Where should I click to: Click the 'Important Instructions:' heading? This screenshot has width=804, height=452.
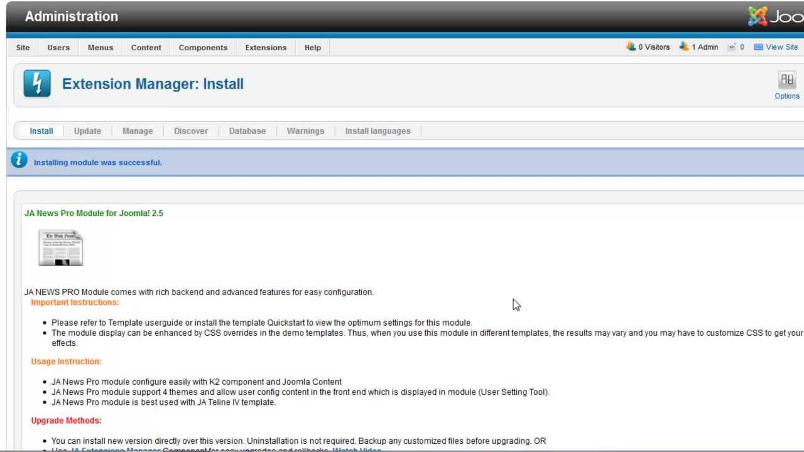pyautogui.click(x=75, y=303)
